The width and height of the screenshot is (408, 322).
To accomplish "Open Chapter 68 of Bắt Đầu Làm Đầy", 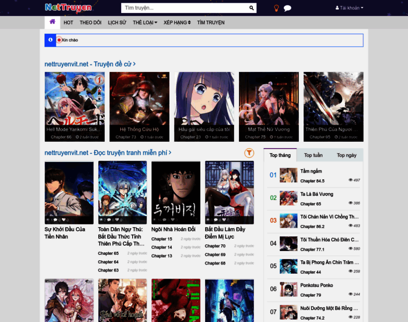I will (x=215, y=263).
